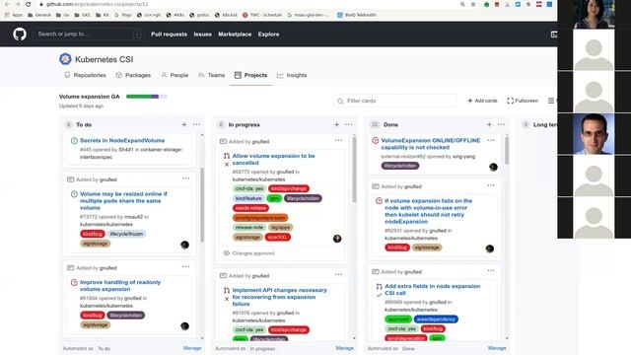631x355 pixels.
Task: Open Allow volume expansion to be cancelled
Action: [274, 159]
